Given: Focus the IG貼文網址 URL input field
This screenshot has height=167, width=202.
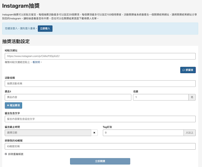Looking at the screenshot, I should 100,56.
